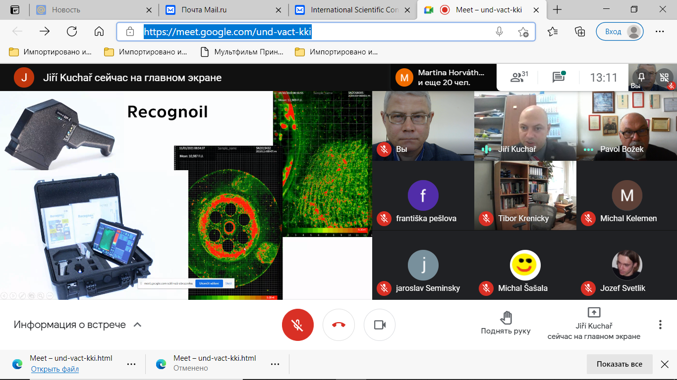Viewport: 677px width, 380px height.
Task: Select the františka pešlova tile
Action: click(423, 195)
